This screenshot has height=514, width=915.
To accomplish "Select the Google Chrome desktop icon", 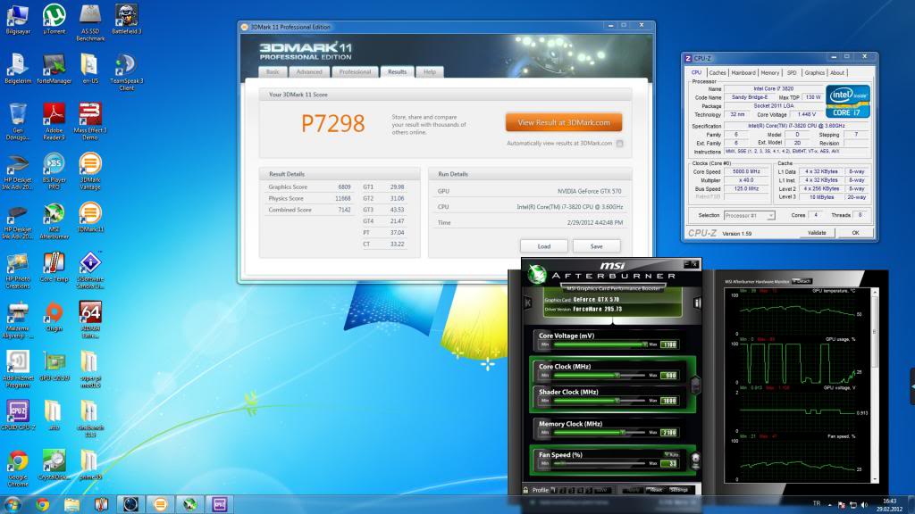I will point(18,468).
